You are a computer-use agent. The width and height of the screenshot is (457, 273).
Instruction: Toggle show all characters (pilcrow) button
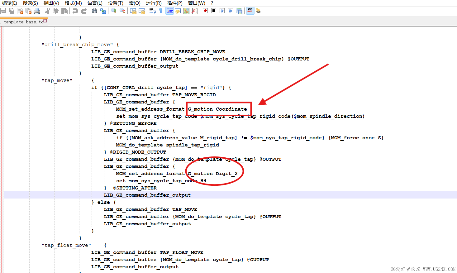tap(161, 11)
